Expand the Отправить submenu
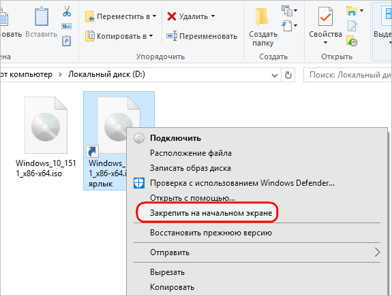This screenshot has height=296, width=392. [x=257, y=252]
